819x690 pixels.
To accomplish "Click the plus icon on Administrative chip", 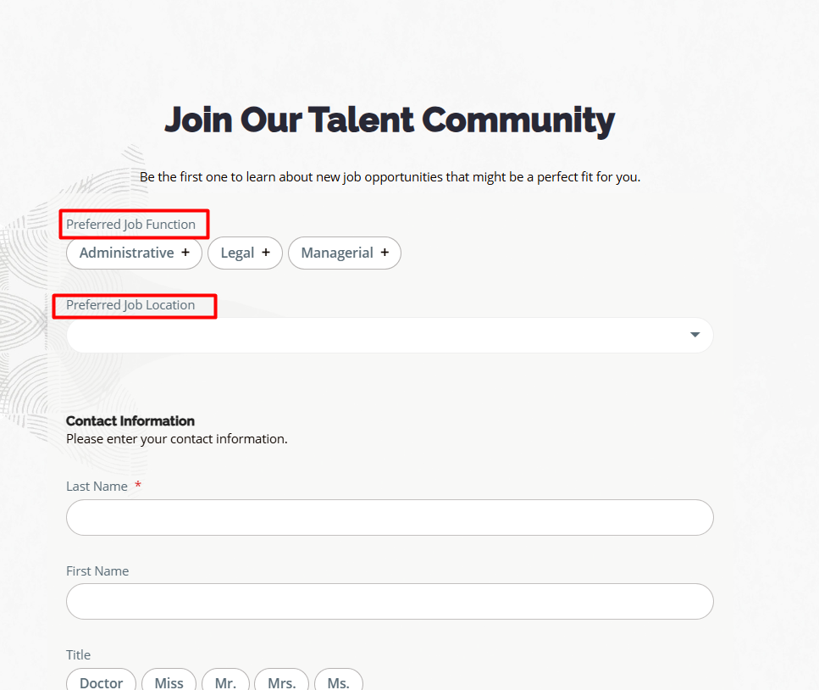I will click(x=185, y=253).
